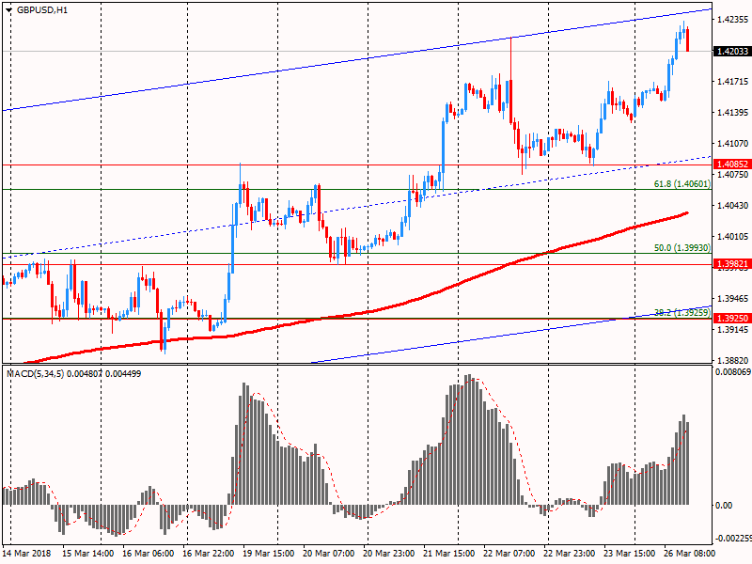Click price scale value 1.41070
752x564 pixels.
click(732, 144)
